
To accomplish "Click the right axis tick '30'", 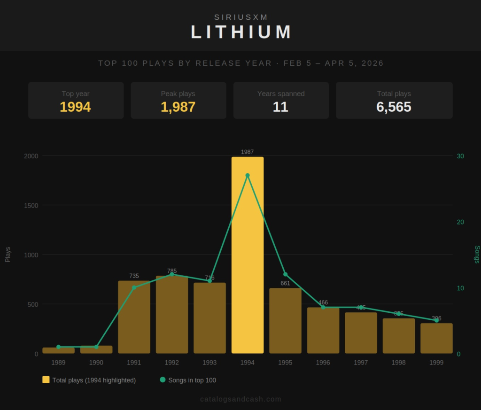I will 460,156.
